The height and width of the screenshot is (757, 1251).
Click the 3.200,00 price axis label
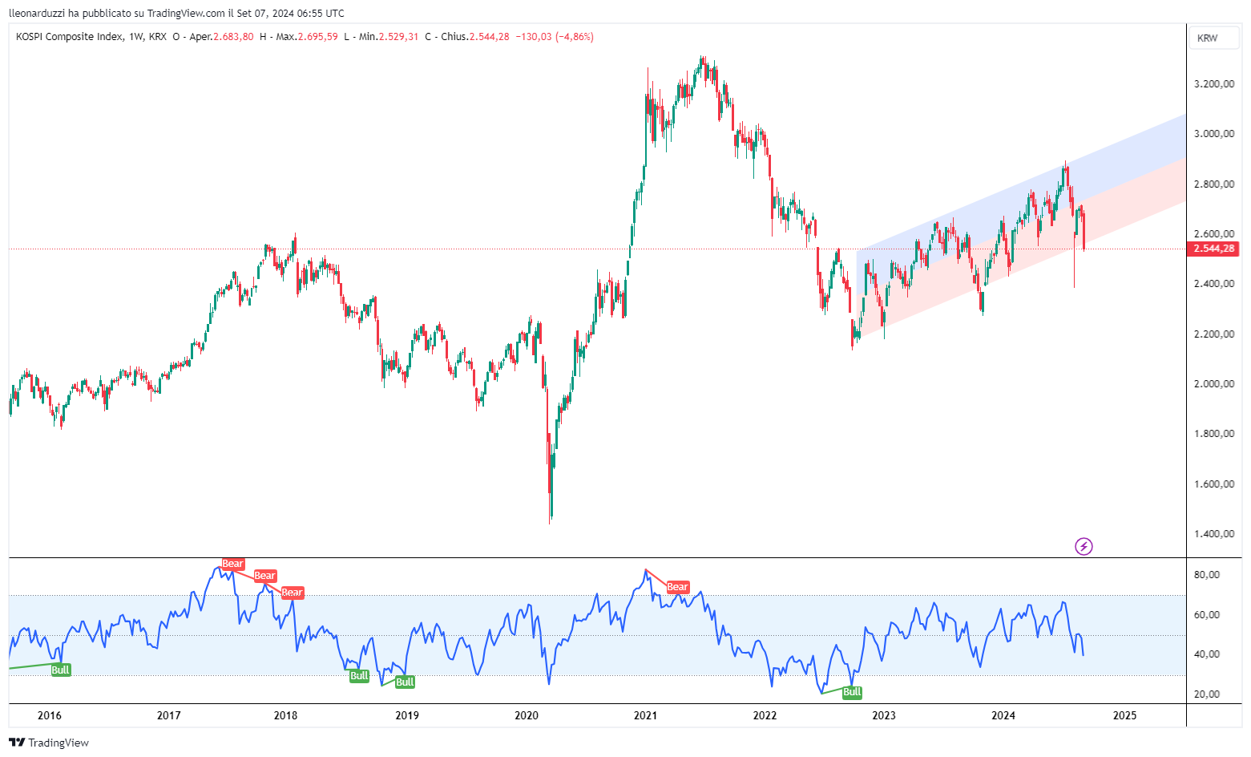tap(1213, 84)
